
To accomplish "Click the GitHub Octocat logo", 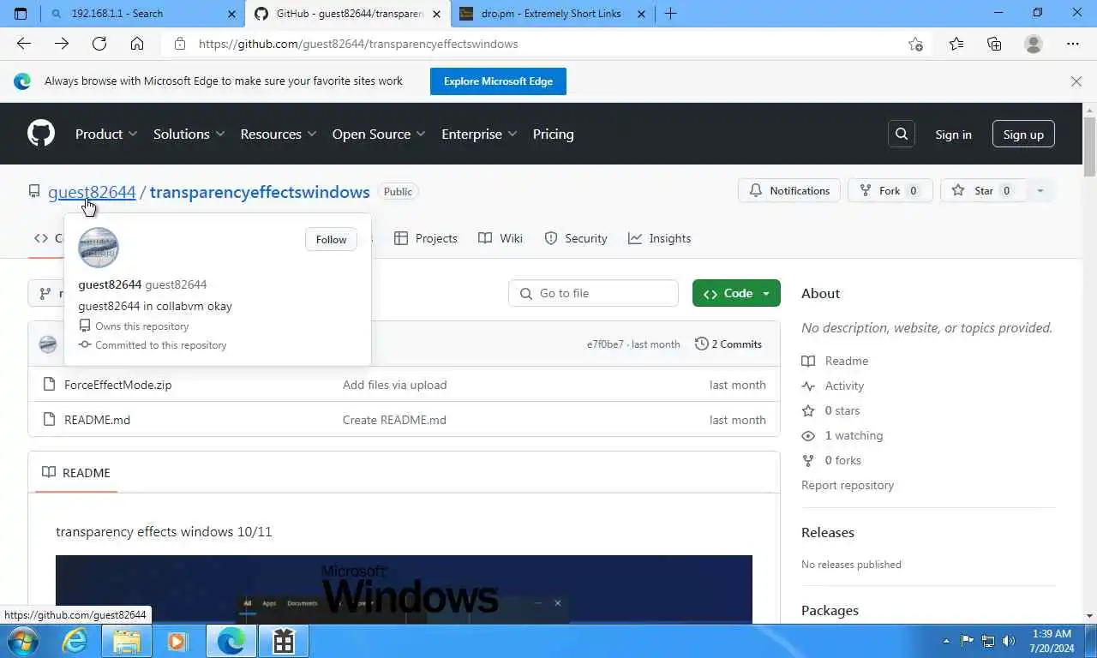I will [41, 134].
